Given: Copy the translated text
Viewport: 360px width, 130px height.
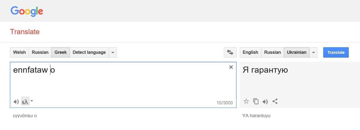Looking at the screenshot, I should [x=256, y=101].
